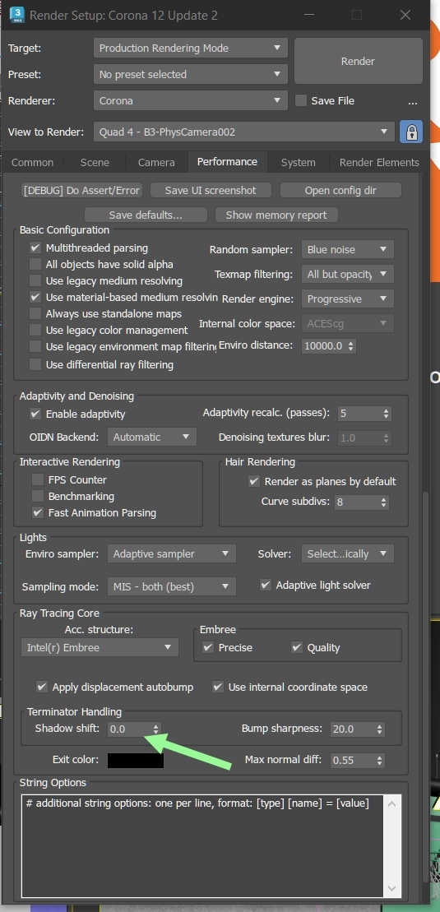Open Enviro sampler dropdown

(x=172, y=553)
